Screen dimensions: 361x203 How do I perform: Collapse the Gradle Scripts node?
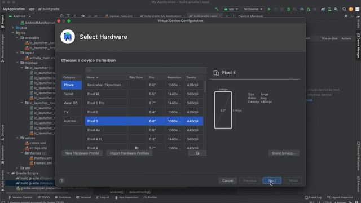(8, 173)
